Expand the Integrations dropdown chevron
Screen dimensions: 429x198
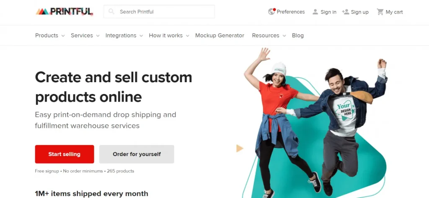pyautogui.click(x=141, y=36)
